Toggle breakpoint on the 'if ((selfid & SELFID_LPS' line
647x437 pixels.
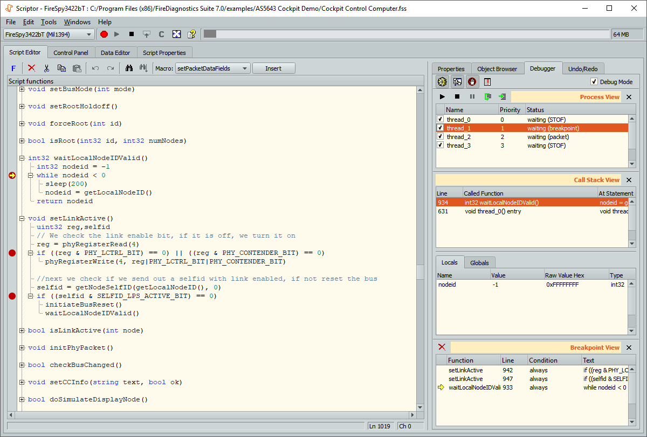click(12, 296)
